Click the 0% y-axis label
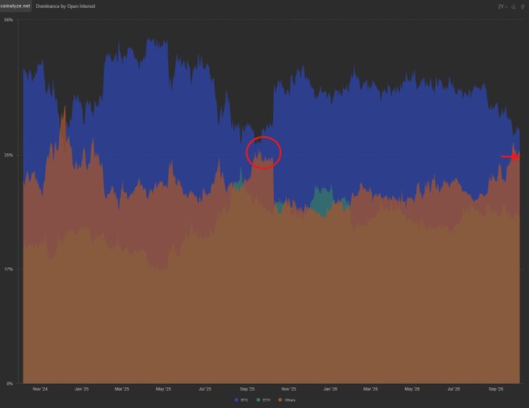Viewport: 529px width, 408px height. point(10,384)
